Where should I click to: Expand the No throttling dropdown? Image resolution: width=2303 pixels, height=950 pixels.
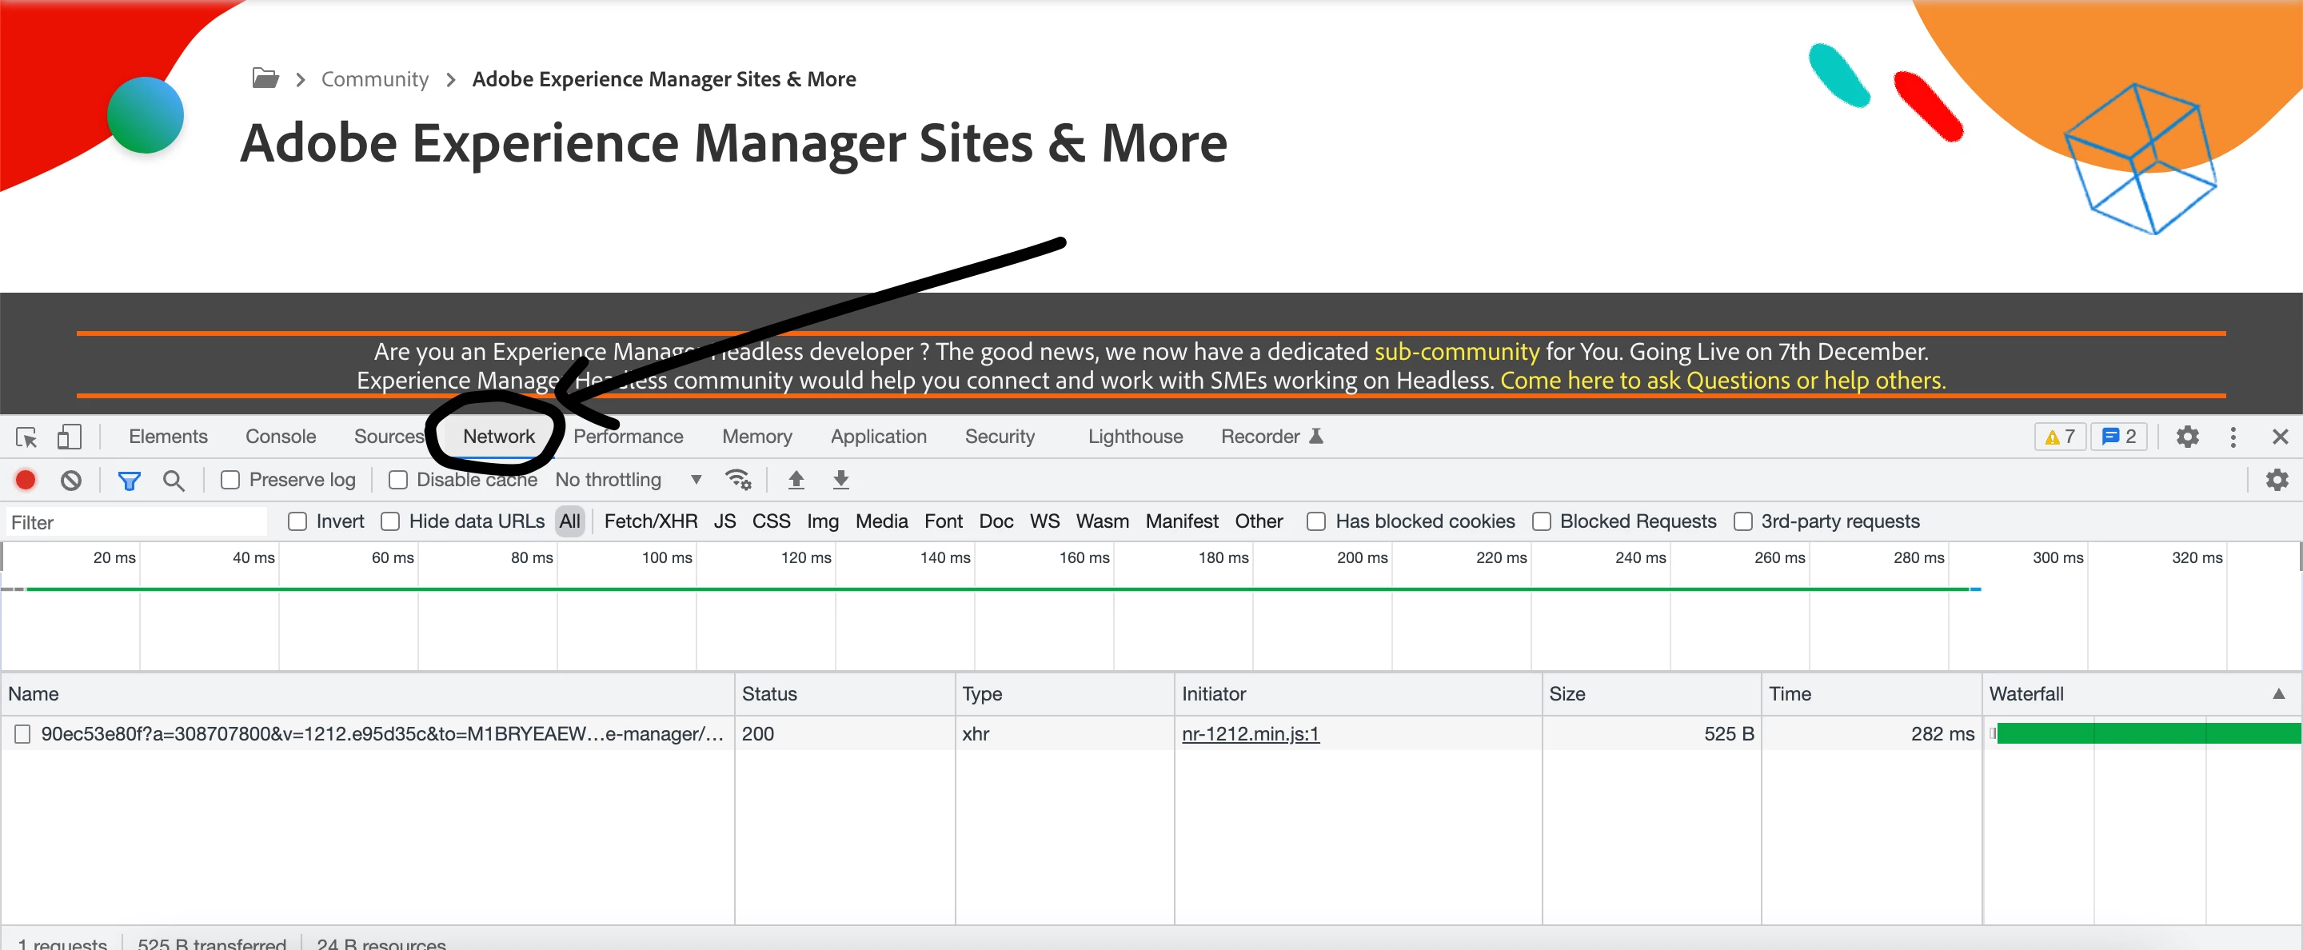(628, 480)
